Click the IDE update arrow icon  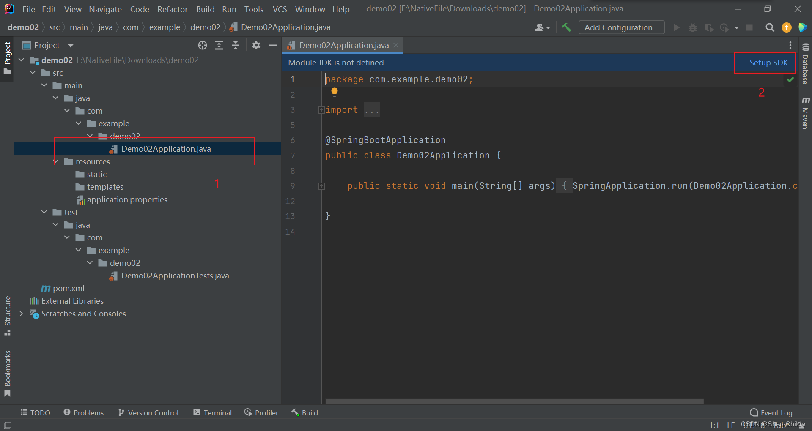pyautogui.click(x=787, y=27)
